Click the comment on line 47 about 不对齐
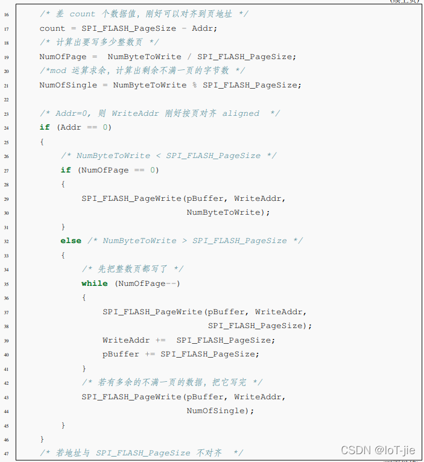424x462 pixels. tap(141, 453)
